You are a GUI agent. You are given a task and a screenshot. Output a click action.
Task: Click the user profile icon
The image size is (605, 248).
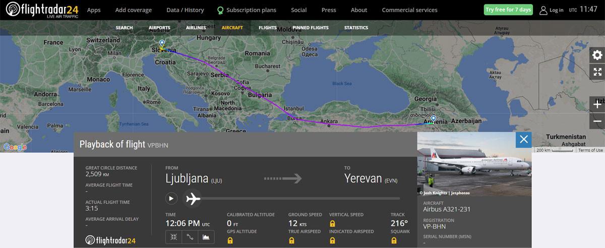[543, 10]
